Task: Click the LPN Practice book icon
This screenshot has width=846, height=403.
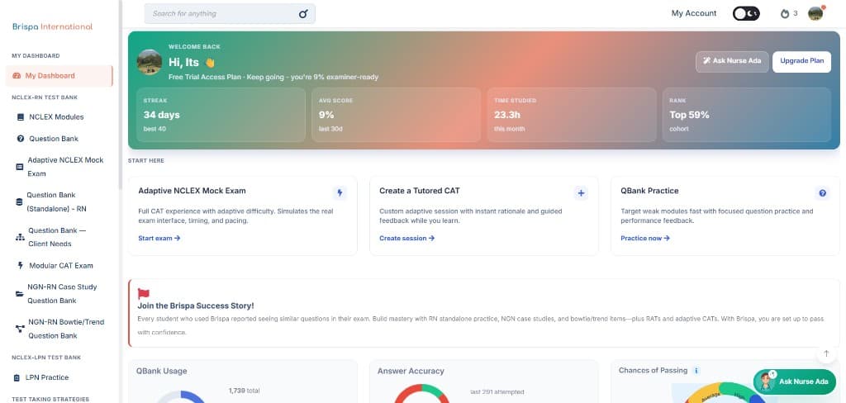Action: pos(17,377)
